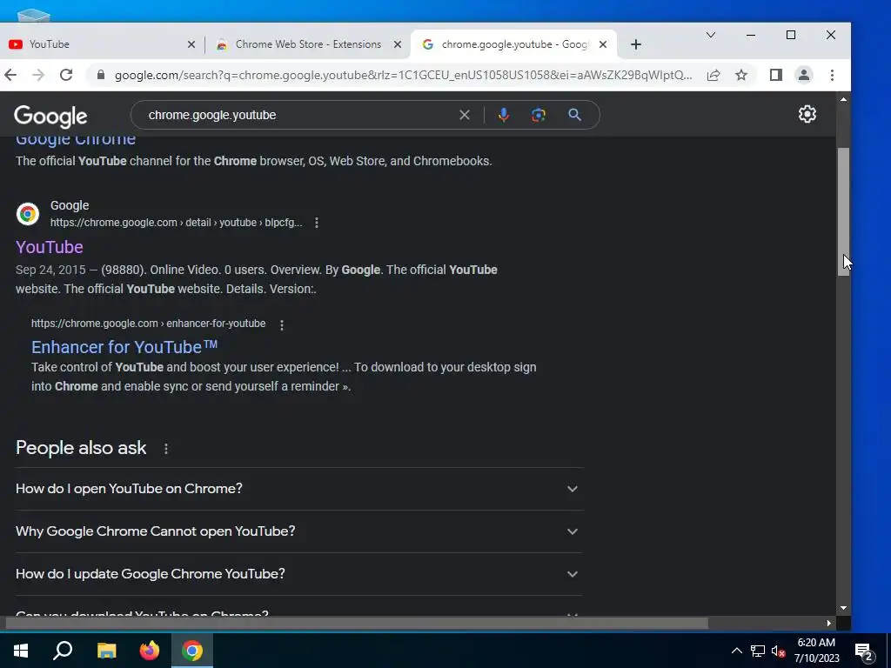891x668 pixels.
Task: View site info via the lock icon
Action: (101, 75)
